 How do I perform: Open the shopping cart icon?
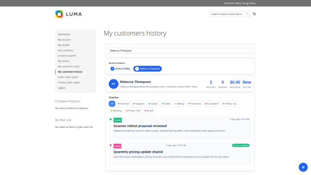point(254,14)
